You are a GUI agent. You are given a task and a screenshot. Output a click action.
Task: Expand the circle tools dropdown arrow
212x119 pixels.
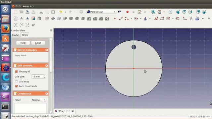(x=140, y=19)
